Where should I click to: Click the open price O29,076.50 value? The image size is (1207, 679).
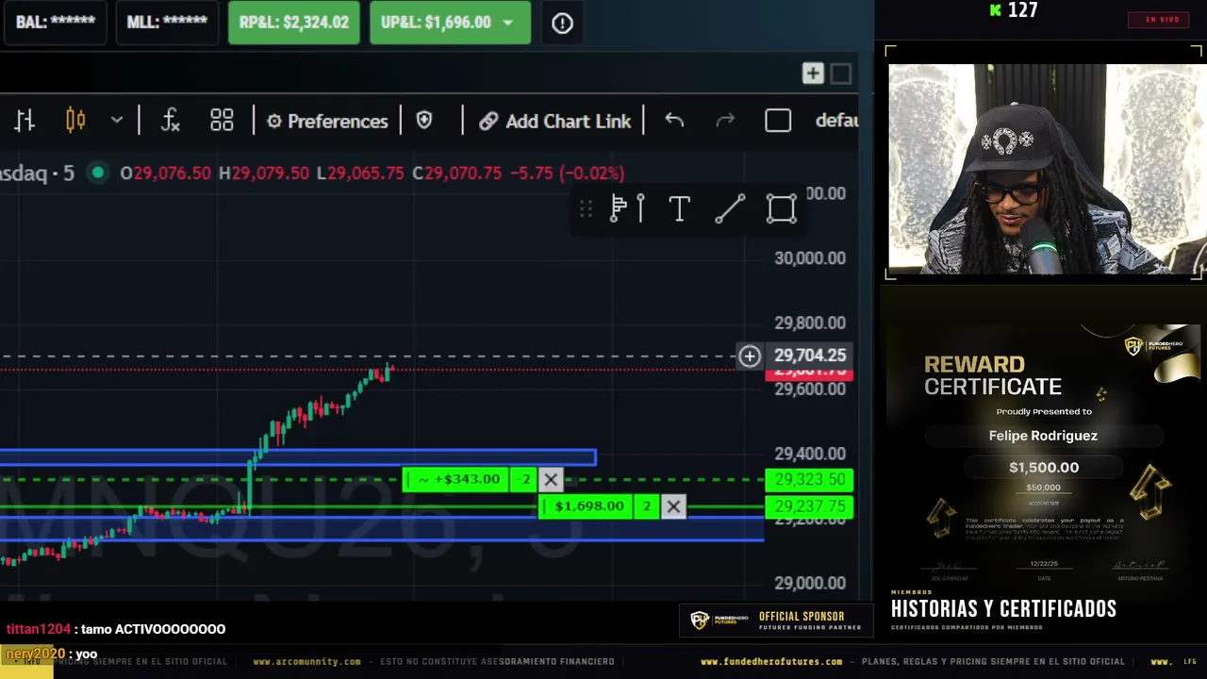[x=166, y=174]
